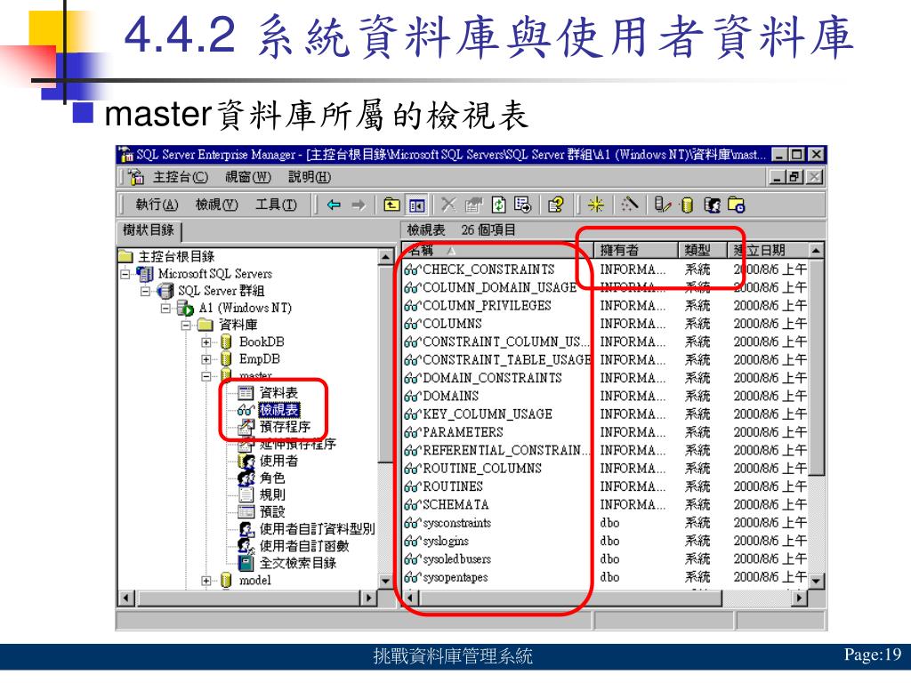Click the 使用者自訂資料型別 node icon

[246, 529]
